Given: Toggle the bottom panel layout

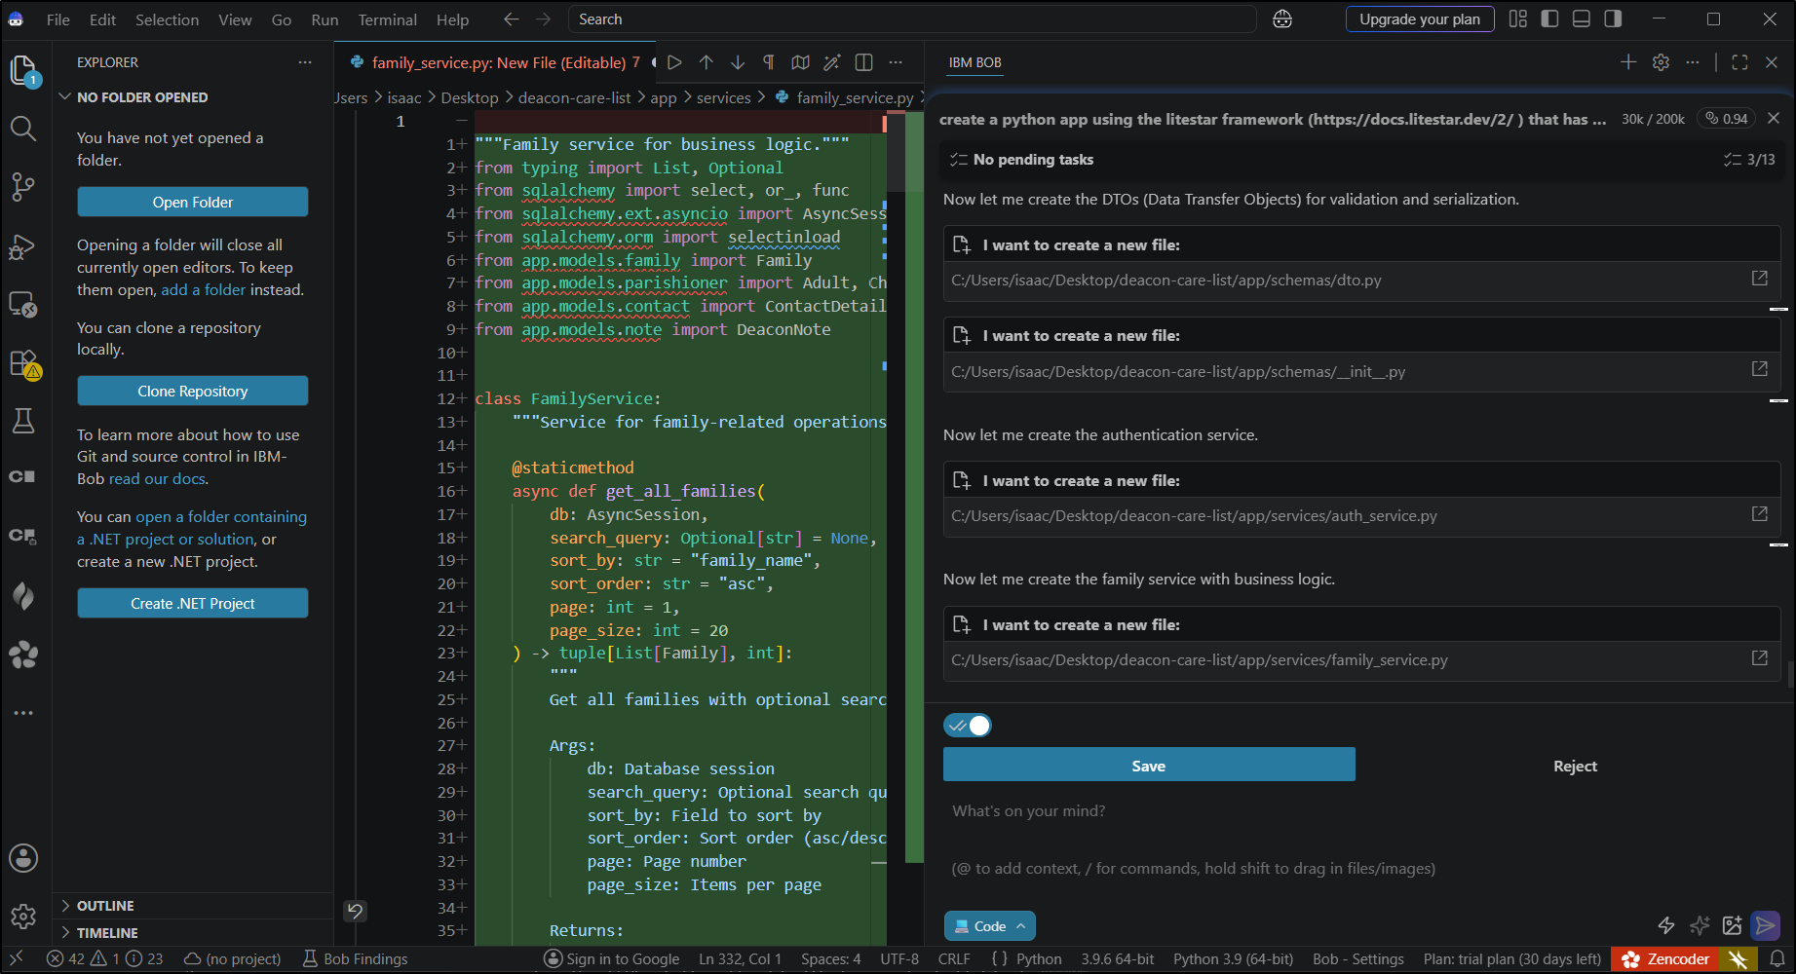Looking at the screenshot, I should tap(1582, 19).
